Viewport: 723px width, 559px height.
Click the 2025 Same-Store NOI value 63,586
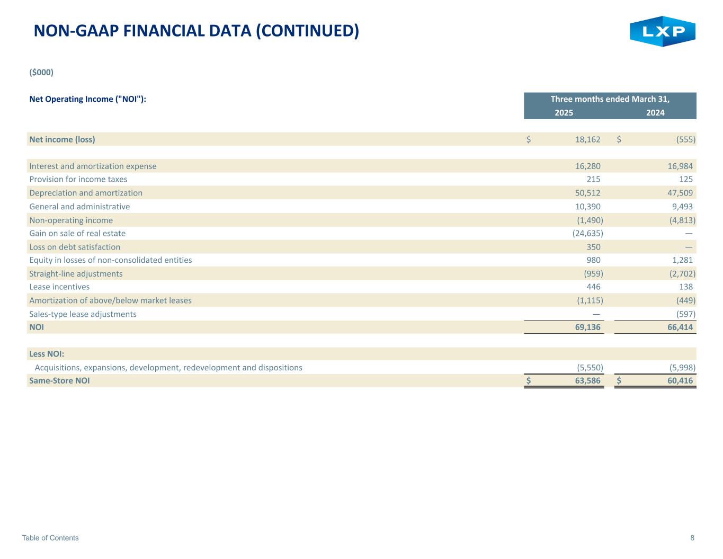point(587,380)
